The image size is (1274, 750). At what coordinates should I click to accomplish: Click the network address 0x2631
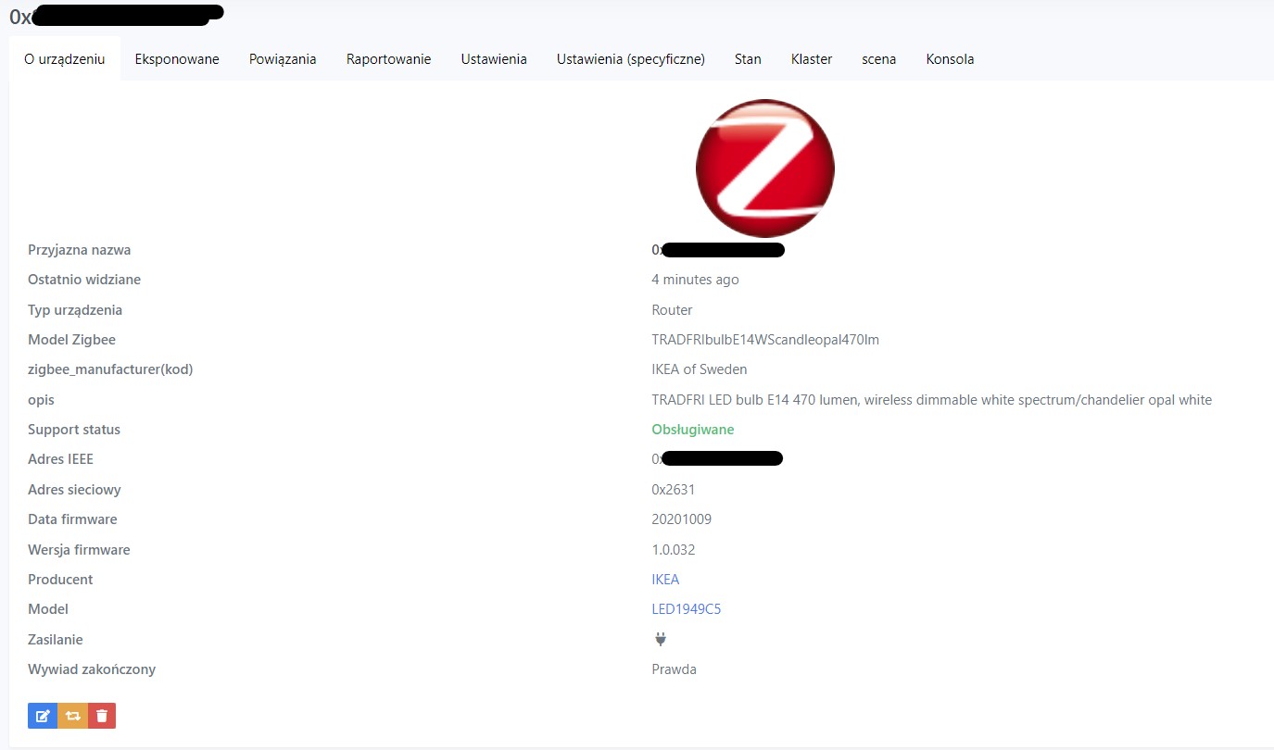(x=674, y=490)
